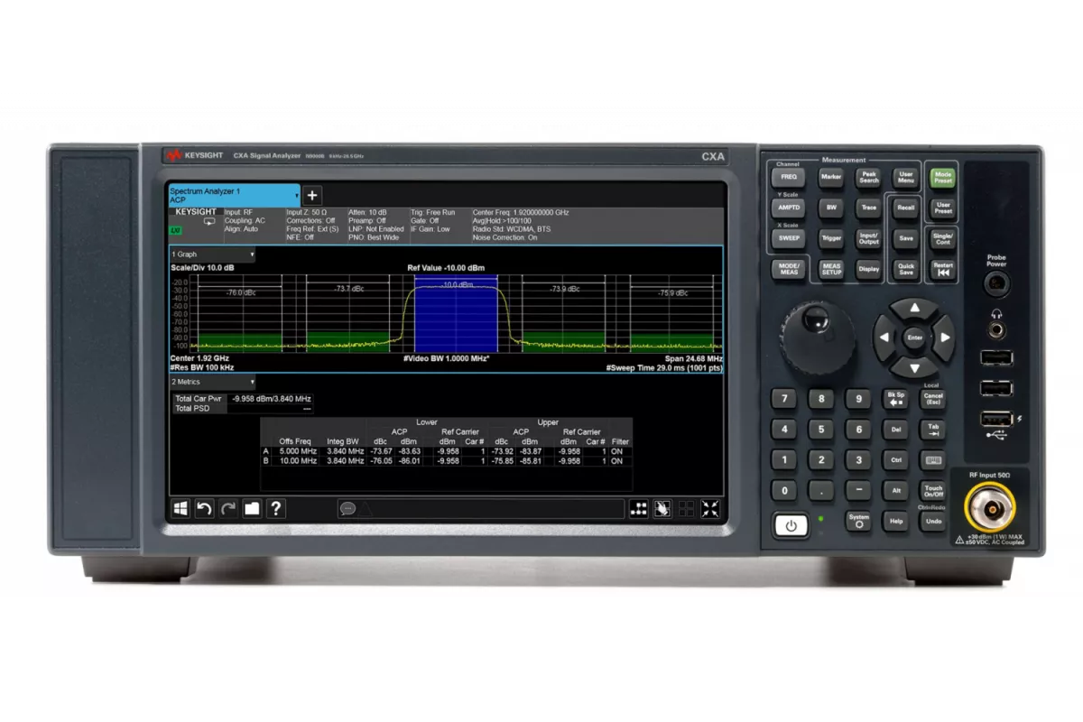Open the screen hierarchy tree icon

tap(639, 508)
